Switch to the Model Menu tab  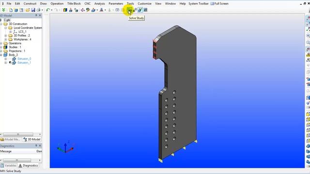(11, 139)
